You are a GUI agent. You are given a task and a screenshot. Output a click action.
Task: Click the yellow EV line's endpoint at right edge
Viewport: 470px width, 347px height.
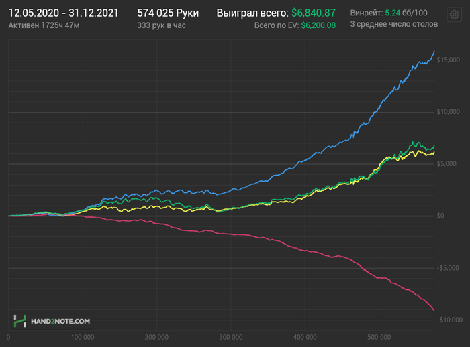[434, 153]
